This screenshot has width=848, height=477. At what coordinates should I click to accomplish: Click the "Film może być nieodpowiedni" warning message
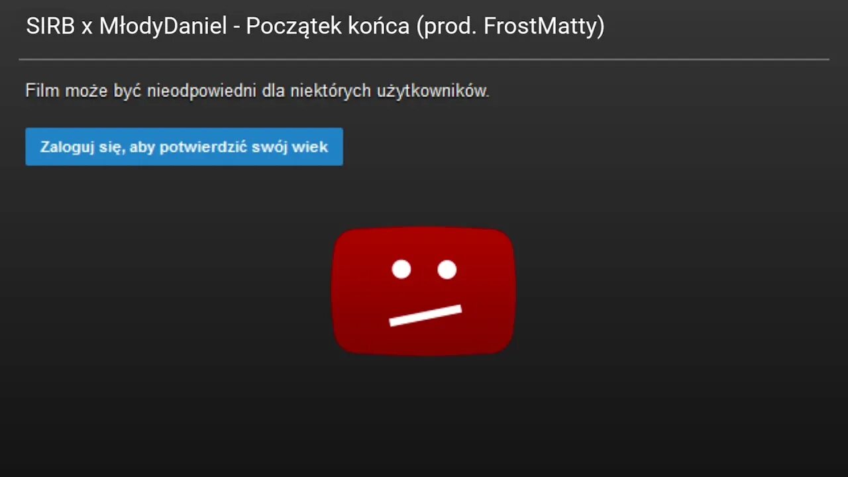pos(257,91)
